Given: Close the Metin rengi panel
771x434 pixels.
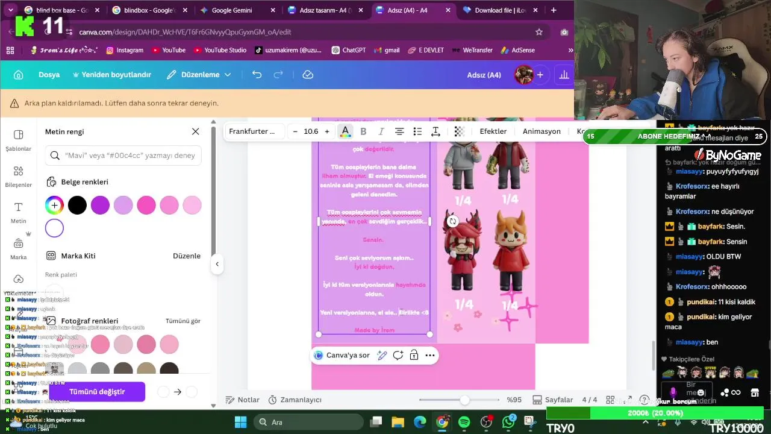Looking at the screenshot, I should pyautogui.click(x=195, y=131).
